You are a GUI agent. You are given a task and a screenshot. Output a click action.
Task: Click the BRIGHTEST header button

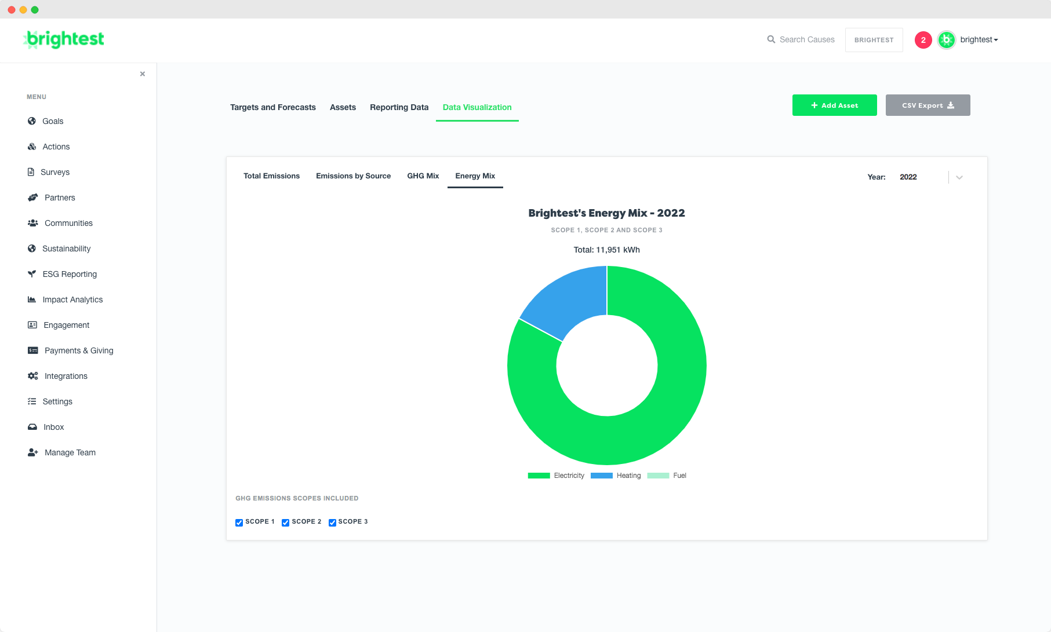pos(874,40)
